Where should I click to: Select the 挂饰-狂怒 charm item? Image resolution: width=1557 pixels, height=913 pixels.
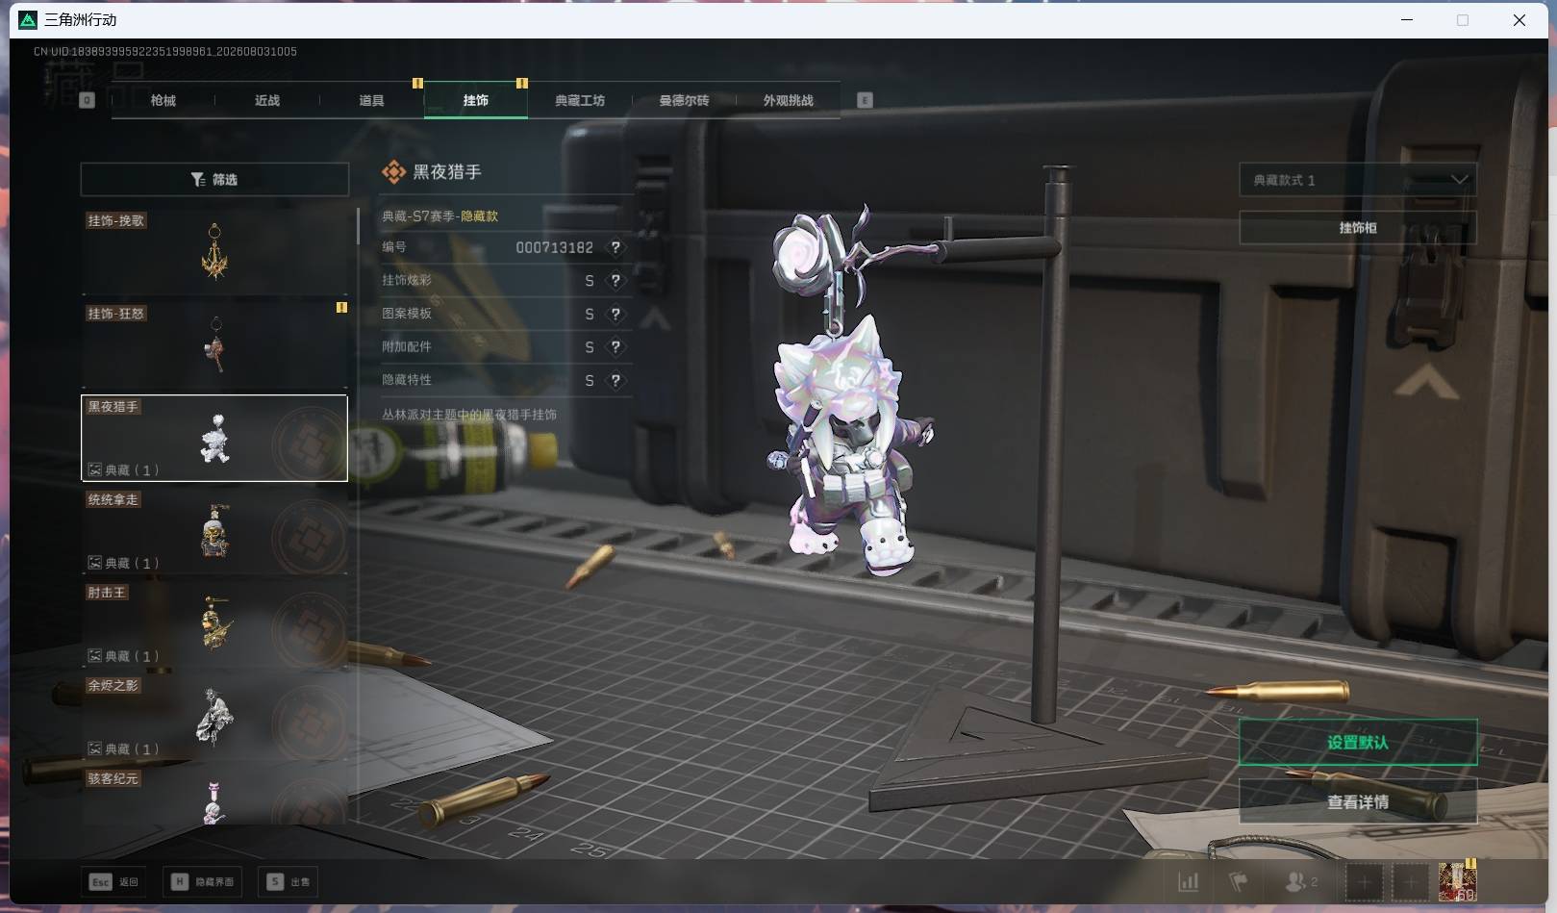tap(214, 343)
